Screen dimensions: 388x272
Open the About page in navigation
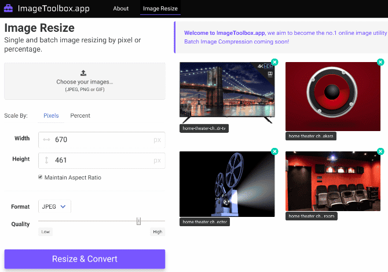pyautogui.click(x=121, y=9)
